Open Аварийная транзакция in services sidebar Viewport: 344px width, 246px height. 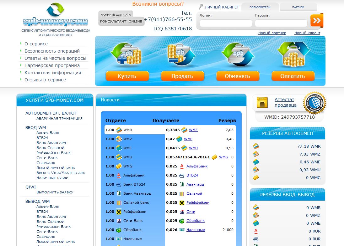[x=59, y=118]
